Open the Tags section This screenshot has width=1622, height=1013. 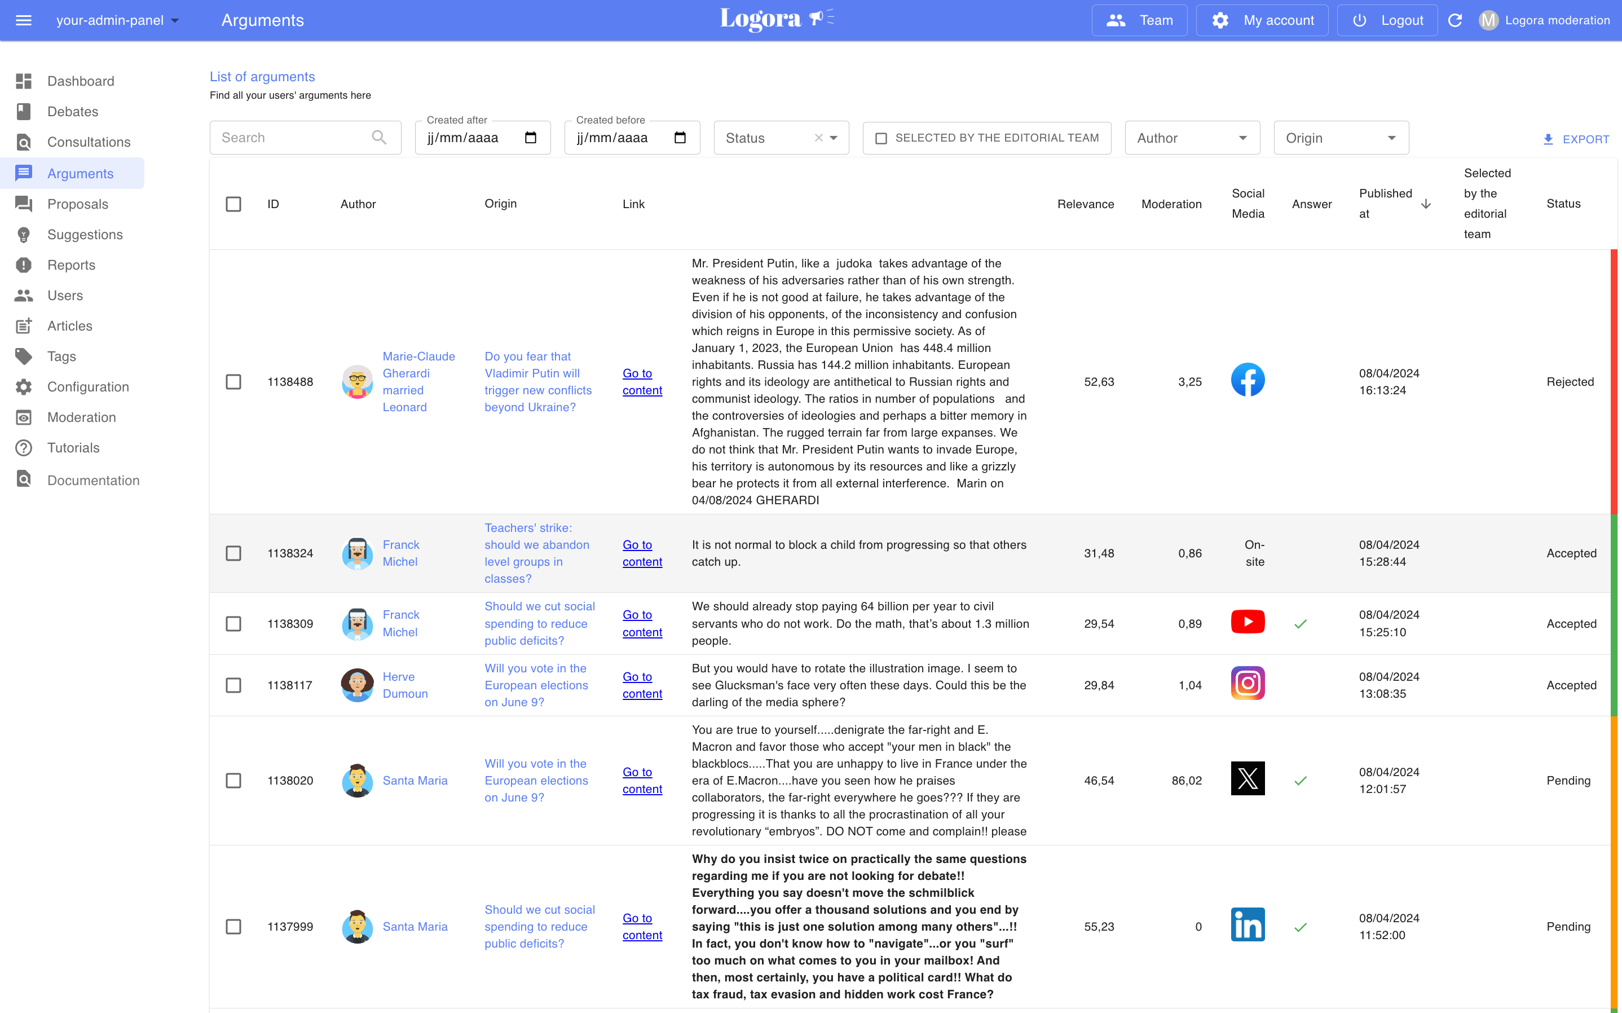tap(60, 356)
